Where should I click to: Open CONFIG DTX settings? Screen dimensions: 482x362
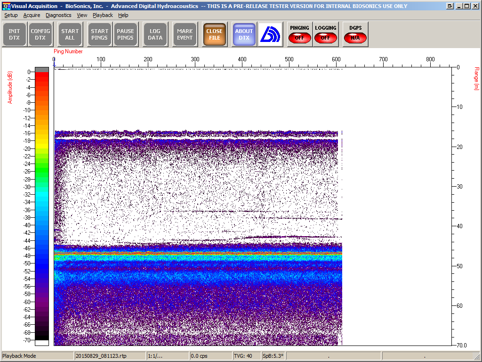click(x=40, y=34)
